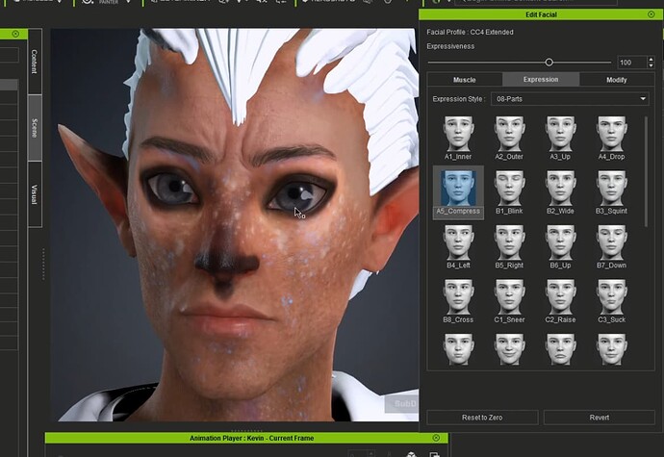Decrease Expressiveness value with down arrow
This screenshot has height=457, width=664.
tap(651, 65)
